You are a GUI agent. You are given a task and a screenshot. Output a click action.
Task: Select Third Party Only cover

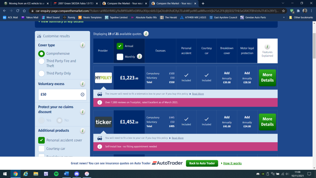pyautogui.click(x=41, y=73)
